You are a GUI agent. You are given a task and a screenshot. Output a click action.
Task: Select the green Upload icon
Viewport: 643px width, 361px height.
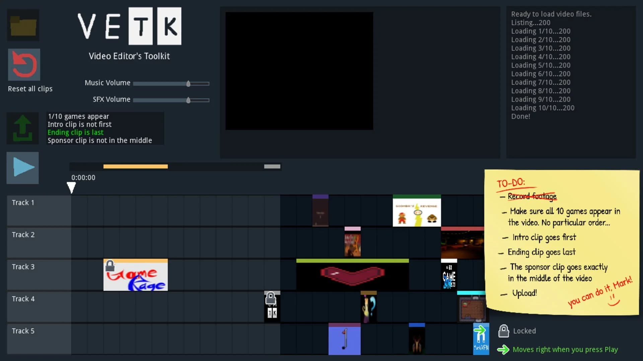point(22,128)
